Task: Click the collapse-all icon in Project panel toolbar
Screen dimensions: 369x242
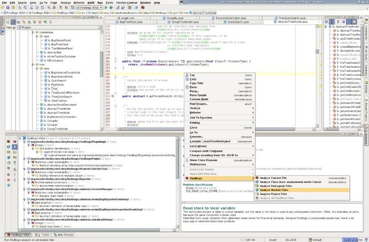Action: (50, 22)
